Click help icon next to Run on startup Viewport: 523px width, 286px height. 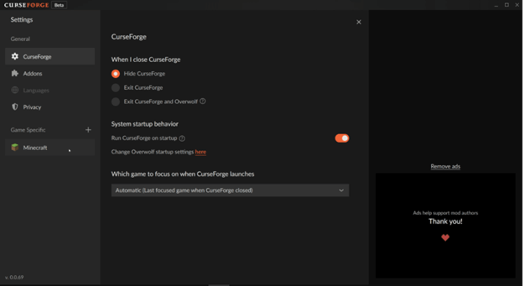click(x=182, y=138)
